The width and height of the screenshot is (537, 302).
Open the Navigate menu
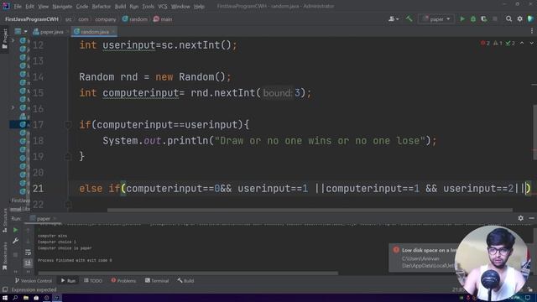tap(62, 6)
